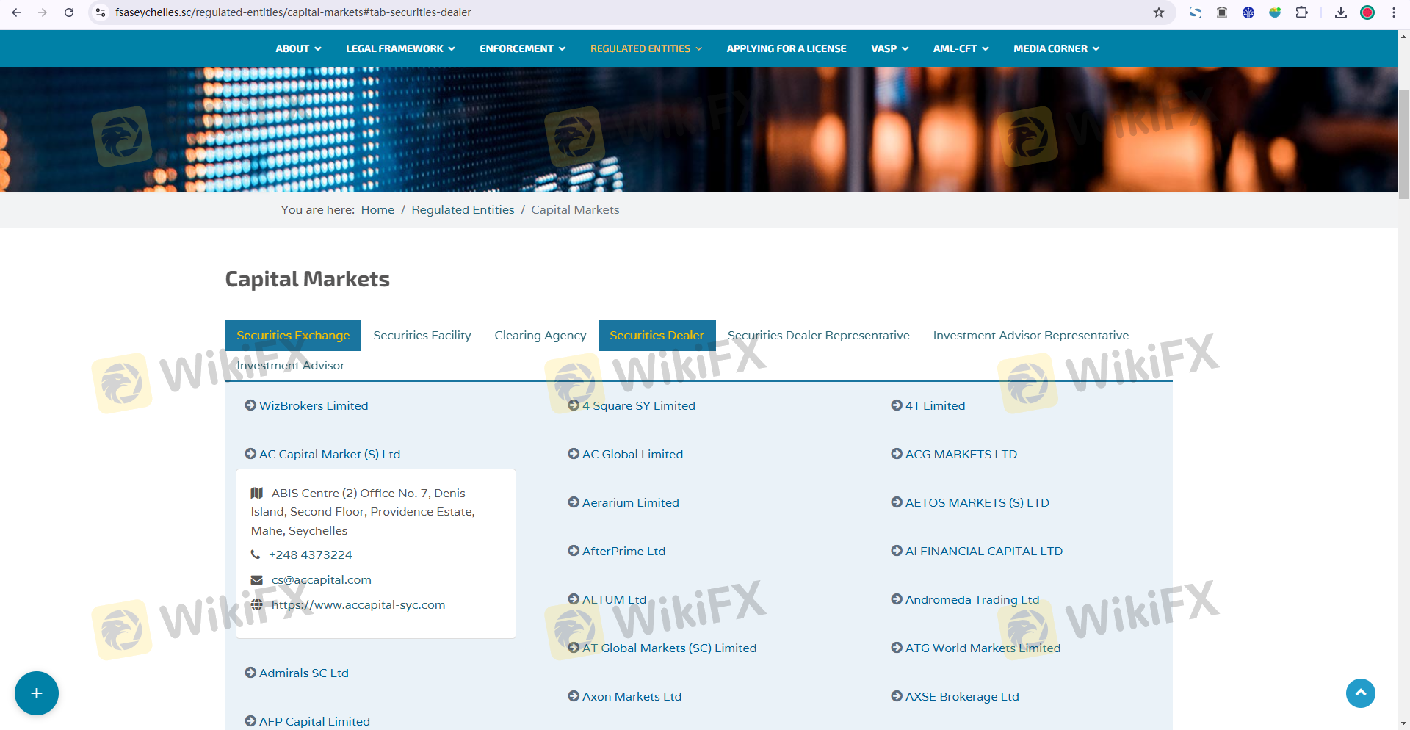
Task: Click the cs@accapital.com email link
Action: tap(321, 580)
